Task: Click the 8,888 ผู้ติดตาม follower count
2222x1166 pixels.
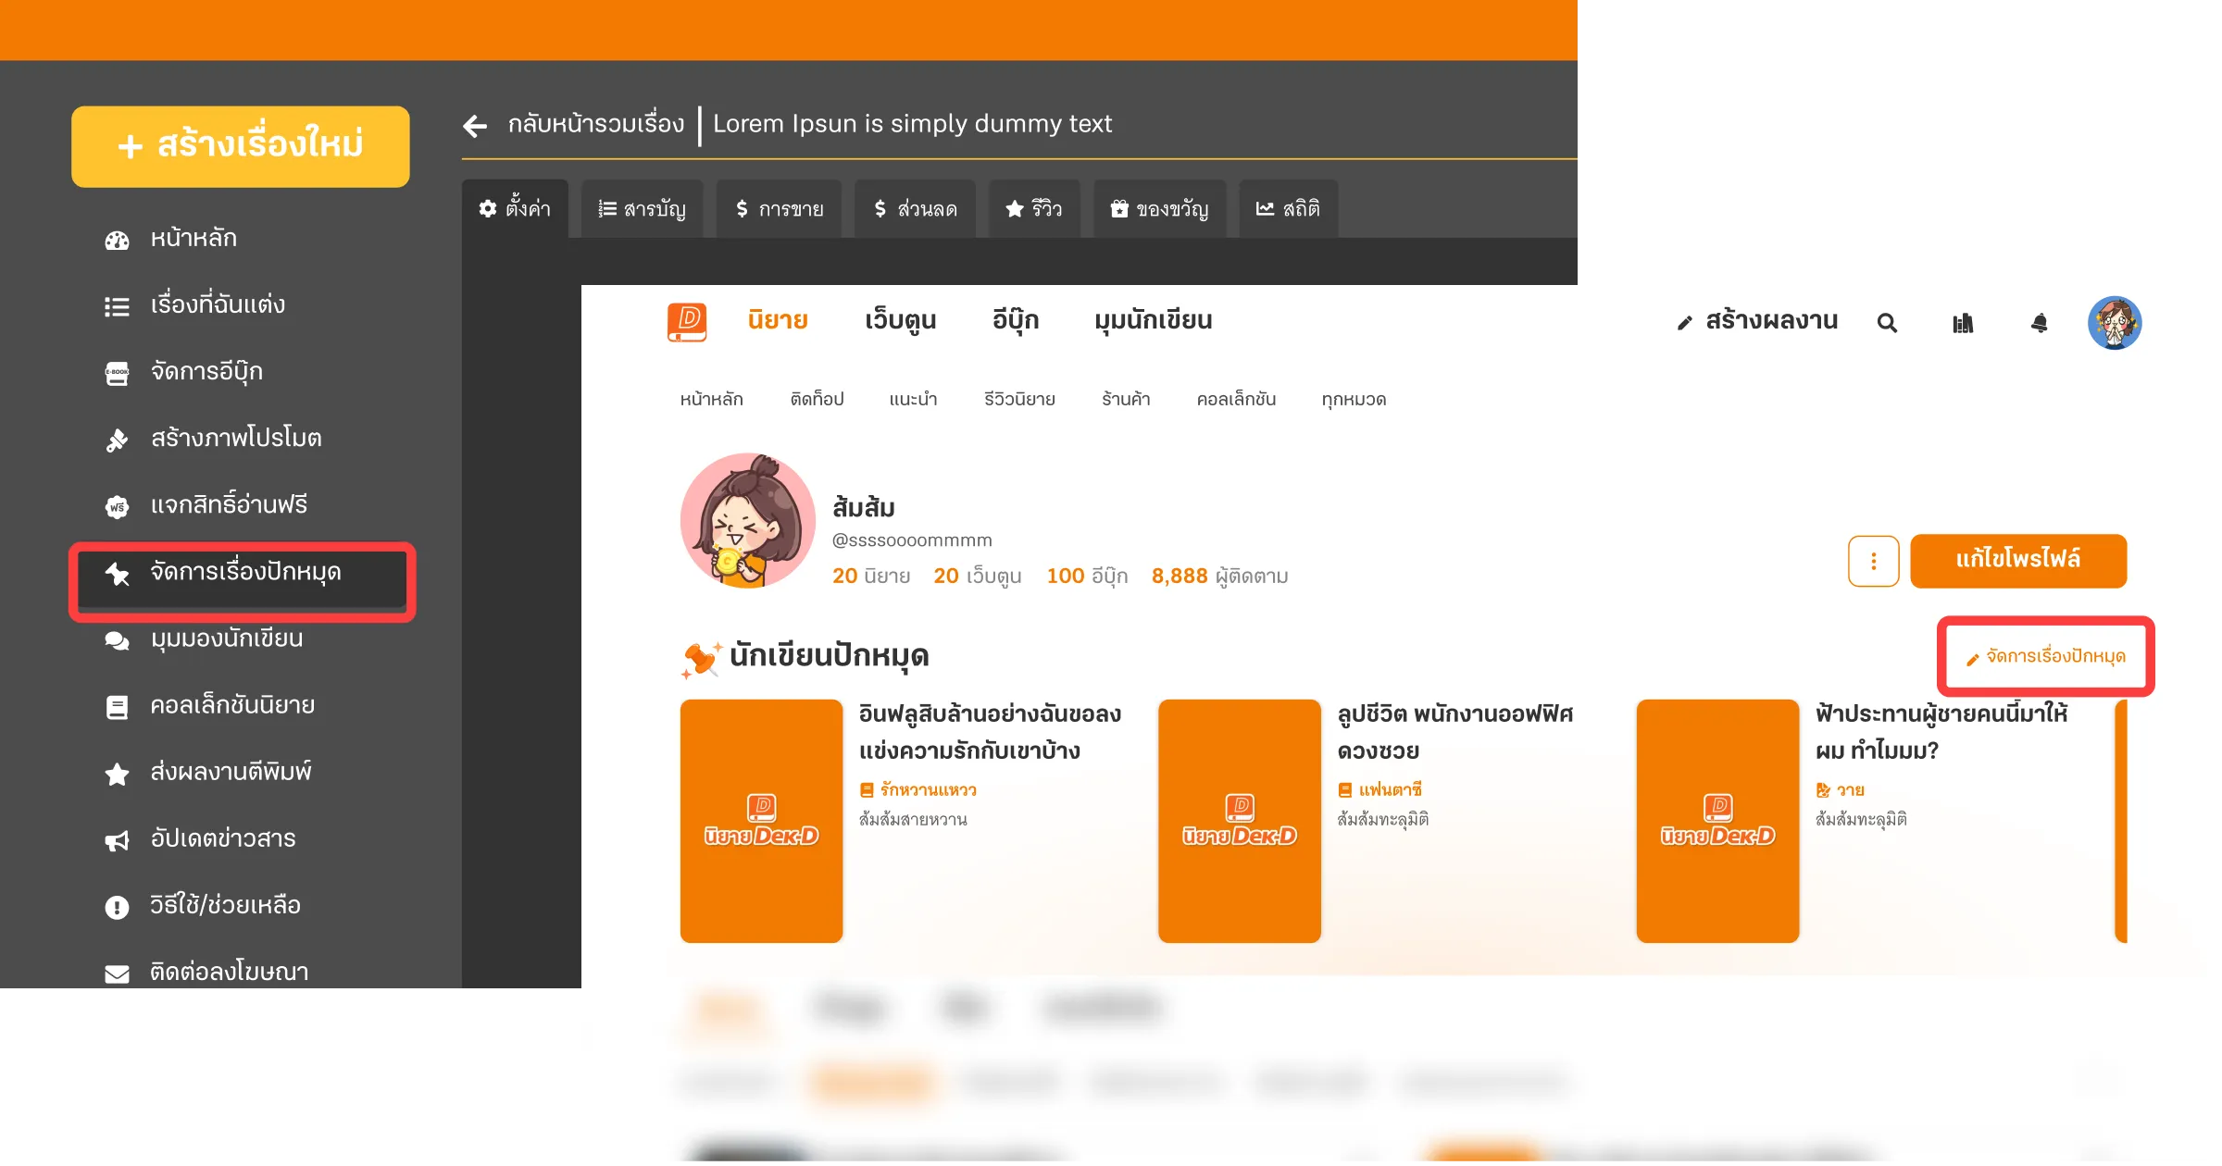Action: pos(1219,577)
